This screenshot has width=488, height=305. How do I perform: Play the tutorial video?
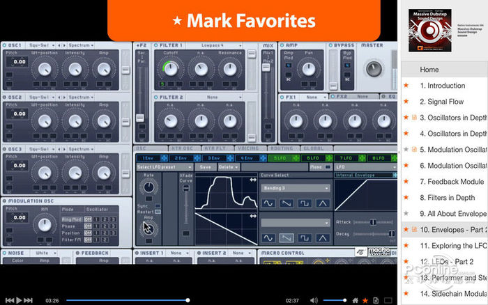click(x=19, y=300)
